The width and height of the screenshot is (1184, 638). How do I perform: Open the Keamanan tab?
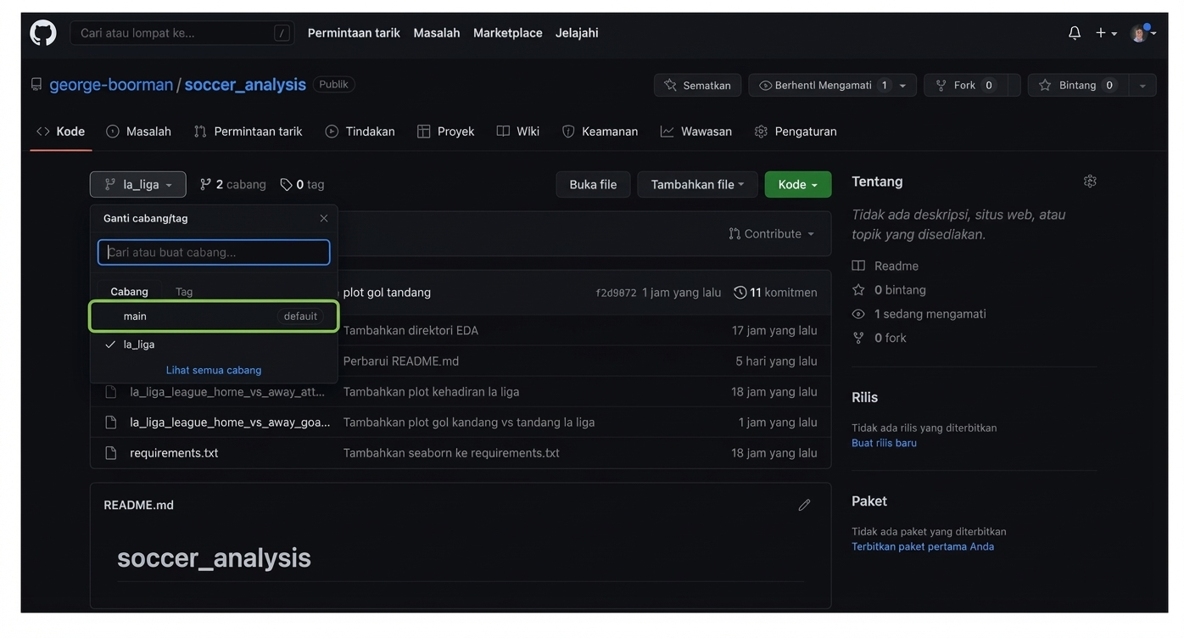click(600, 132)
